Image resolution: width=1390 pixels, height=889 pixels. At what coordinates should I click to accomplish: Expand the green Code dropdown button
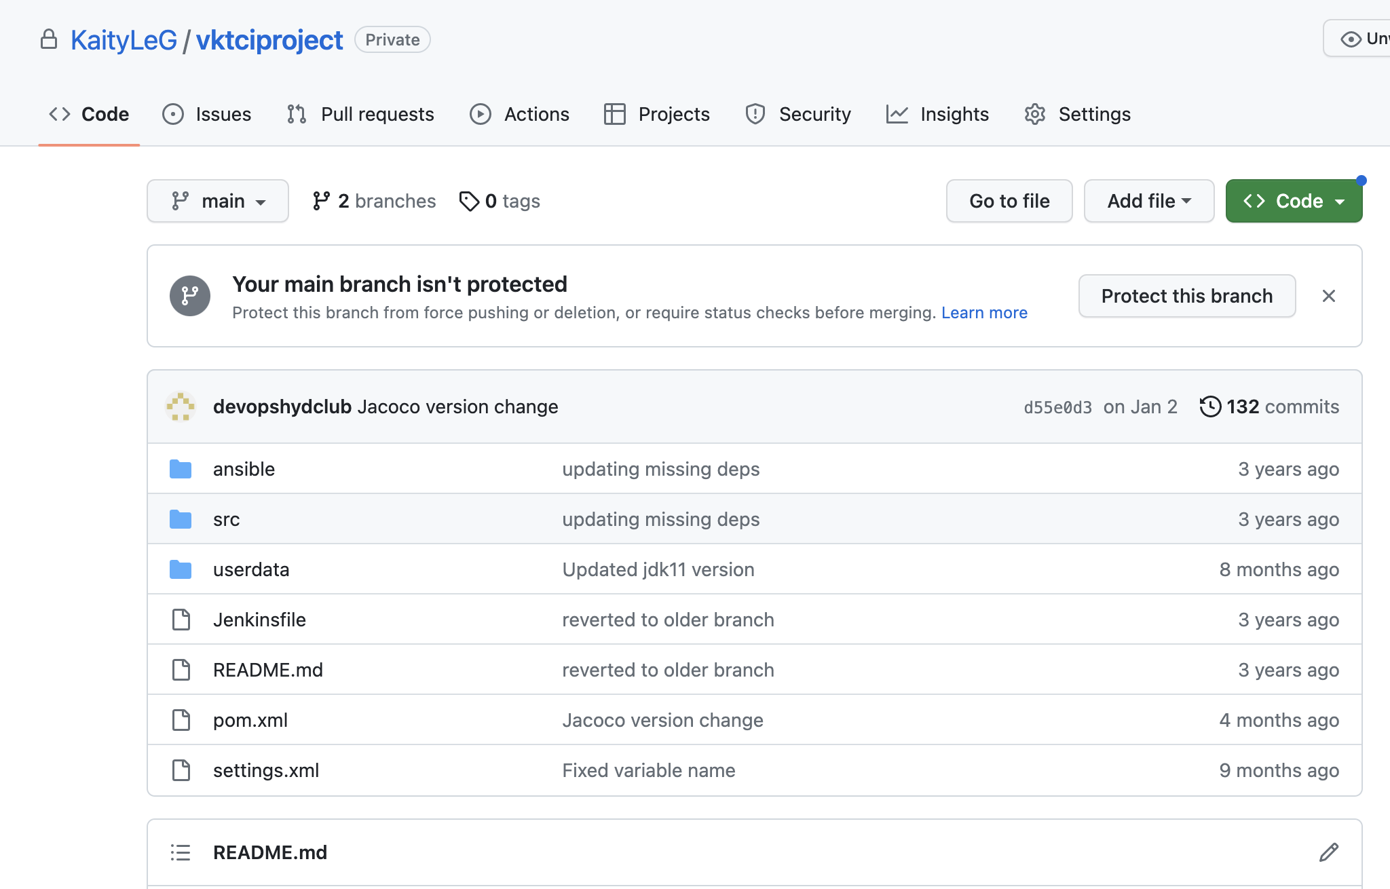pos(1294,201)
